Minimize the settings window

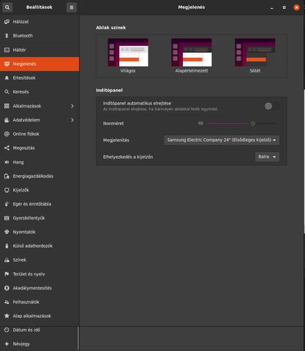coord(272,7)
